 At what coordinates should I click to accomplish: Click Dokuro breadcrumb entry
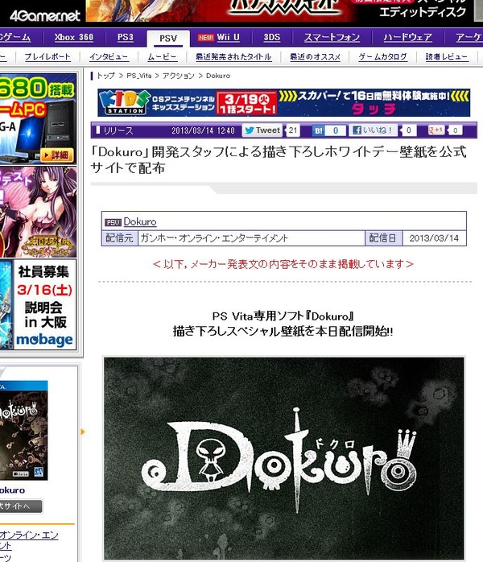point(218,76)
